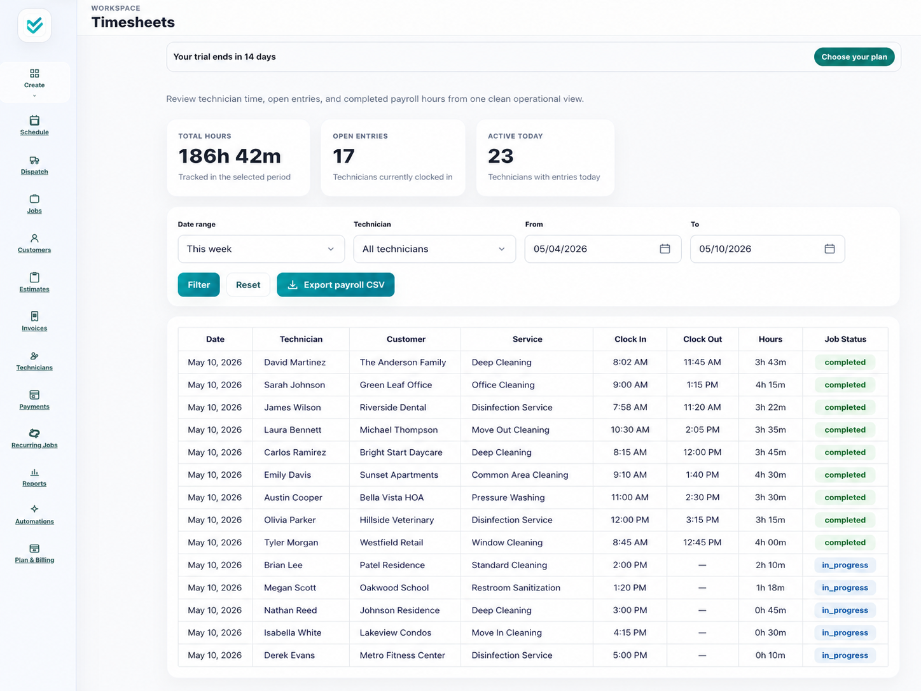Click the Technician column header

(x=301, y=339)
